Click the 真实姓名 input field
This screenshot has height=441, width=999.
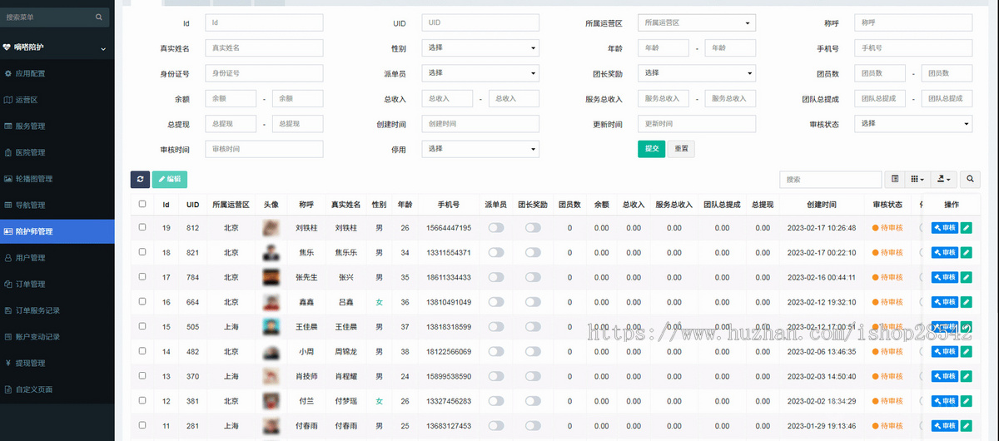point(264,48)
